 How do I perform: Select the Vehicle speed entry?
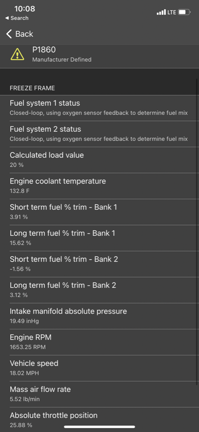99,368
